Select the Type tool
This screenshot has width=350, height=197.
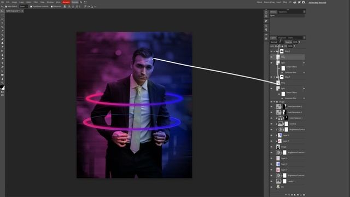click(2, 63)
